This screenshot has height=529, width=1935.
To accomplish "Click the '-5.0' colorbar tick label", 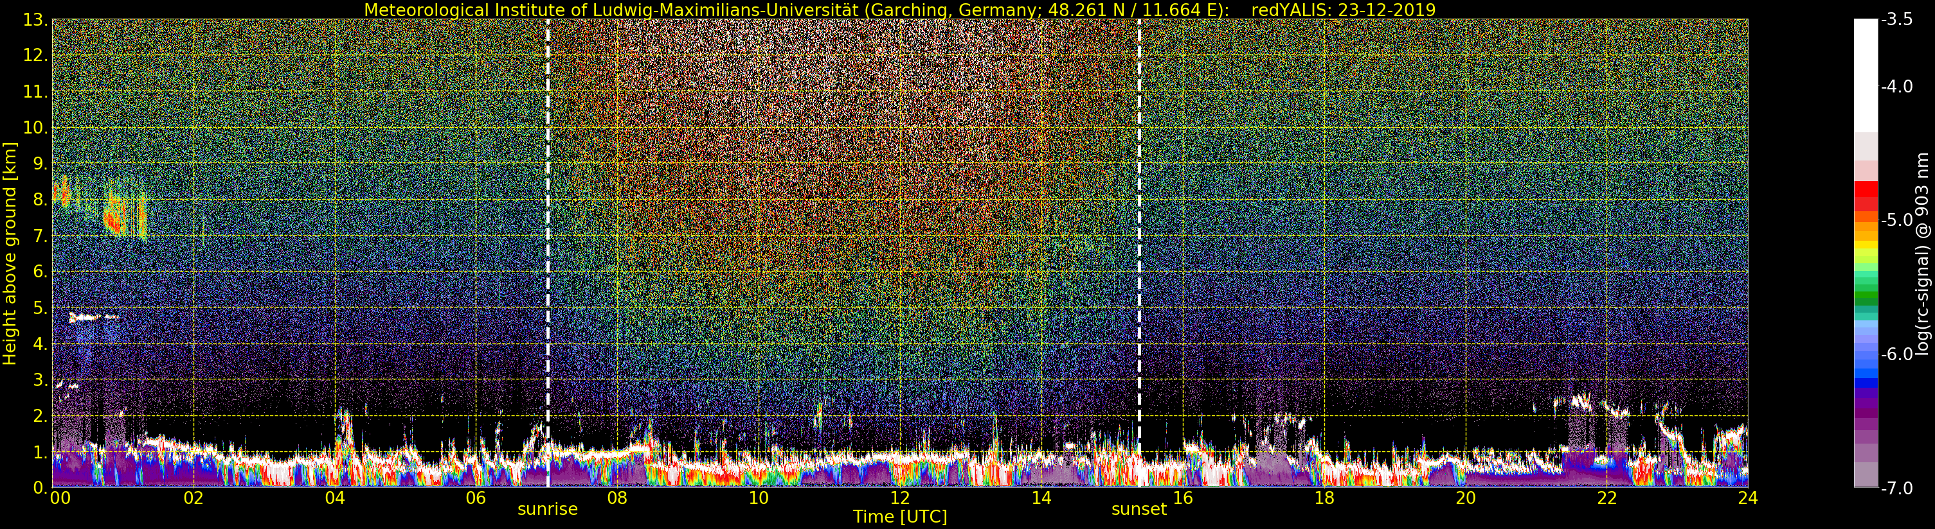I will (x=1896, y=221).
